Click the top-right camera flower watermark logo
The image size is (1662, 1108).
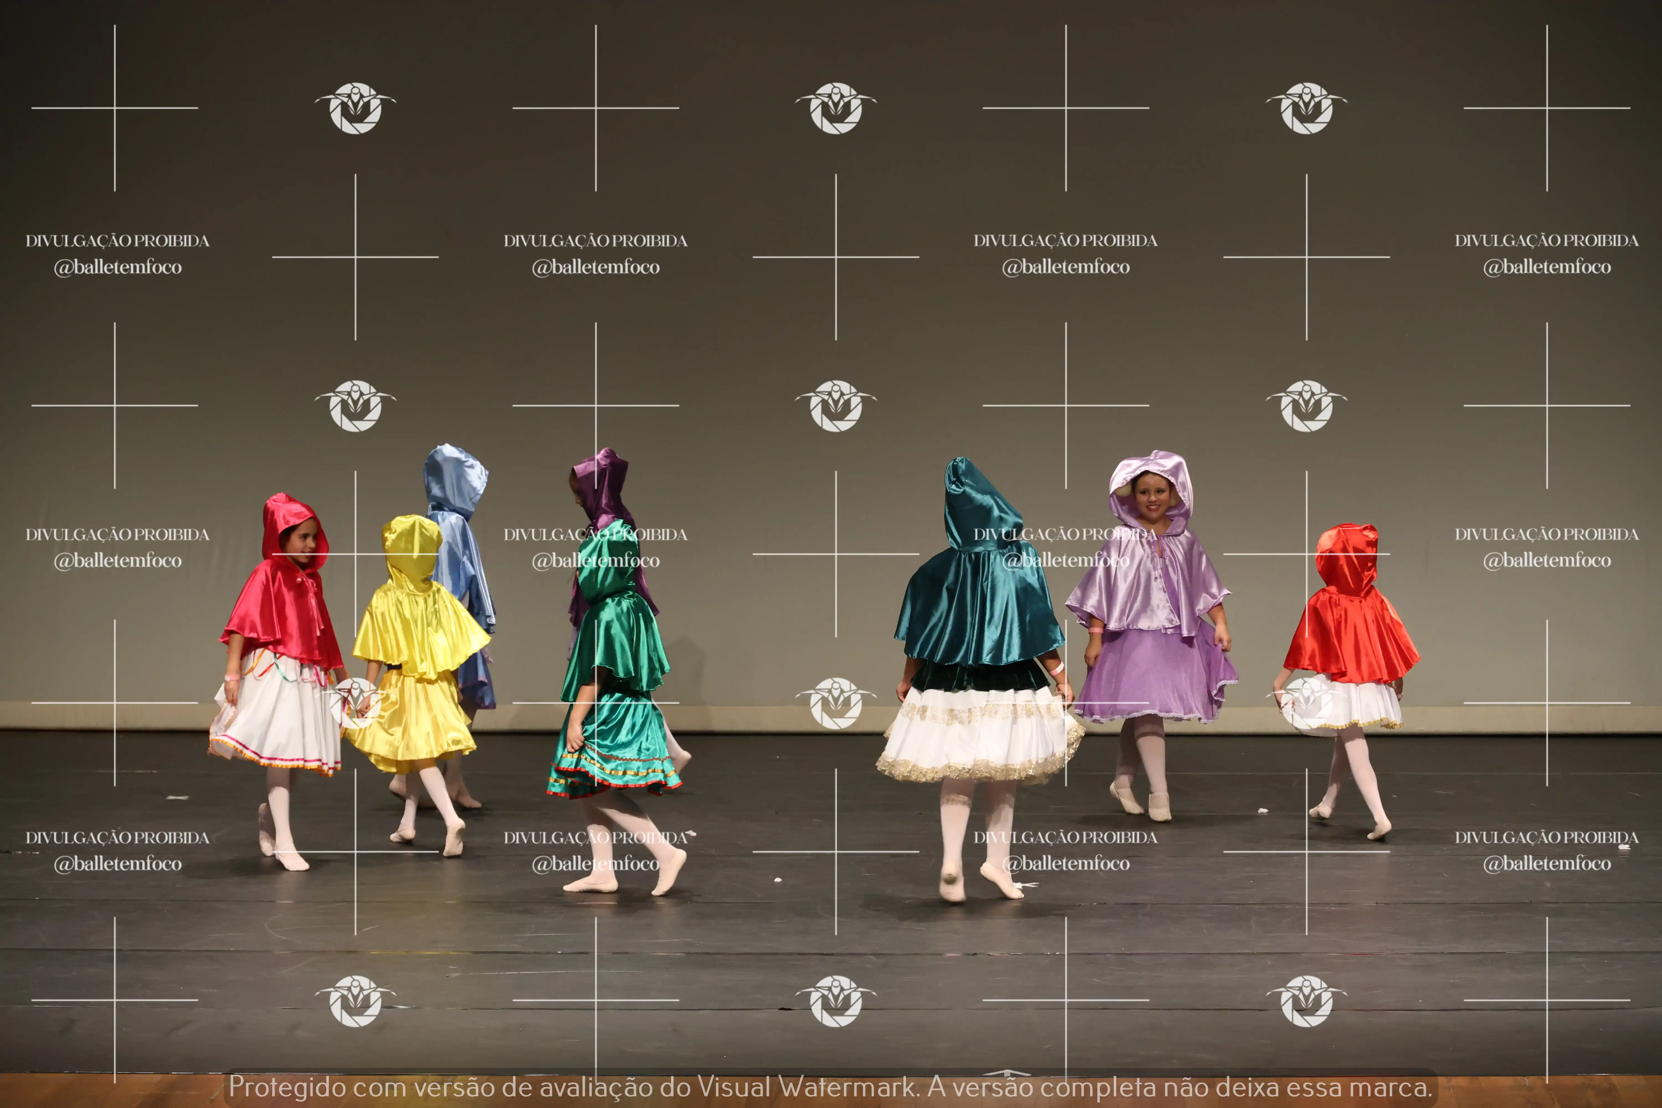coord(1307,108)
